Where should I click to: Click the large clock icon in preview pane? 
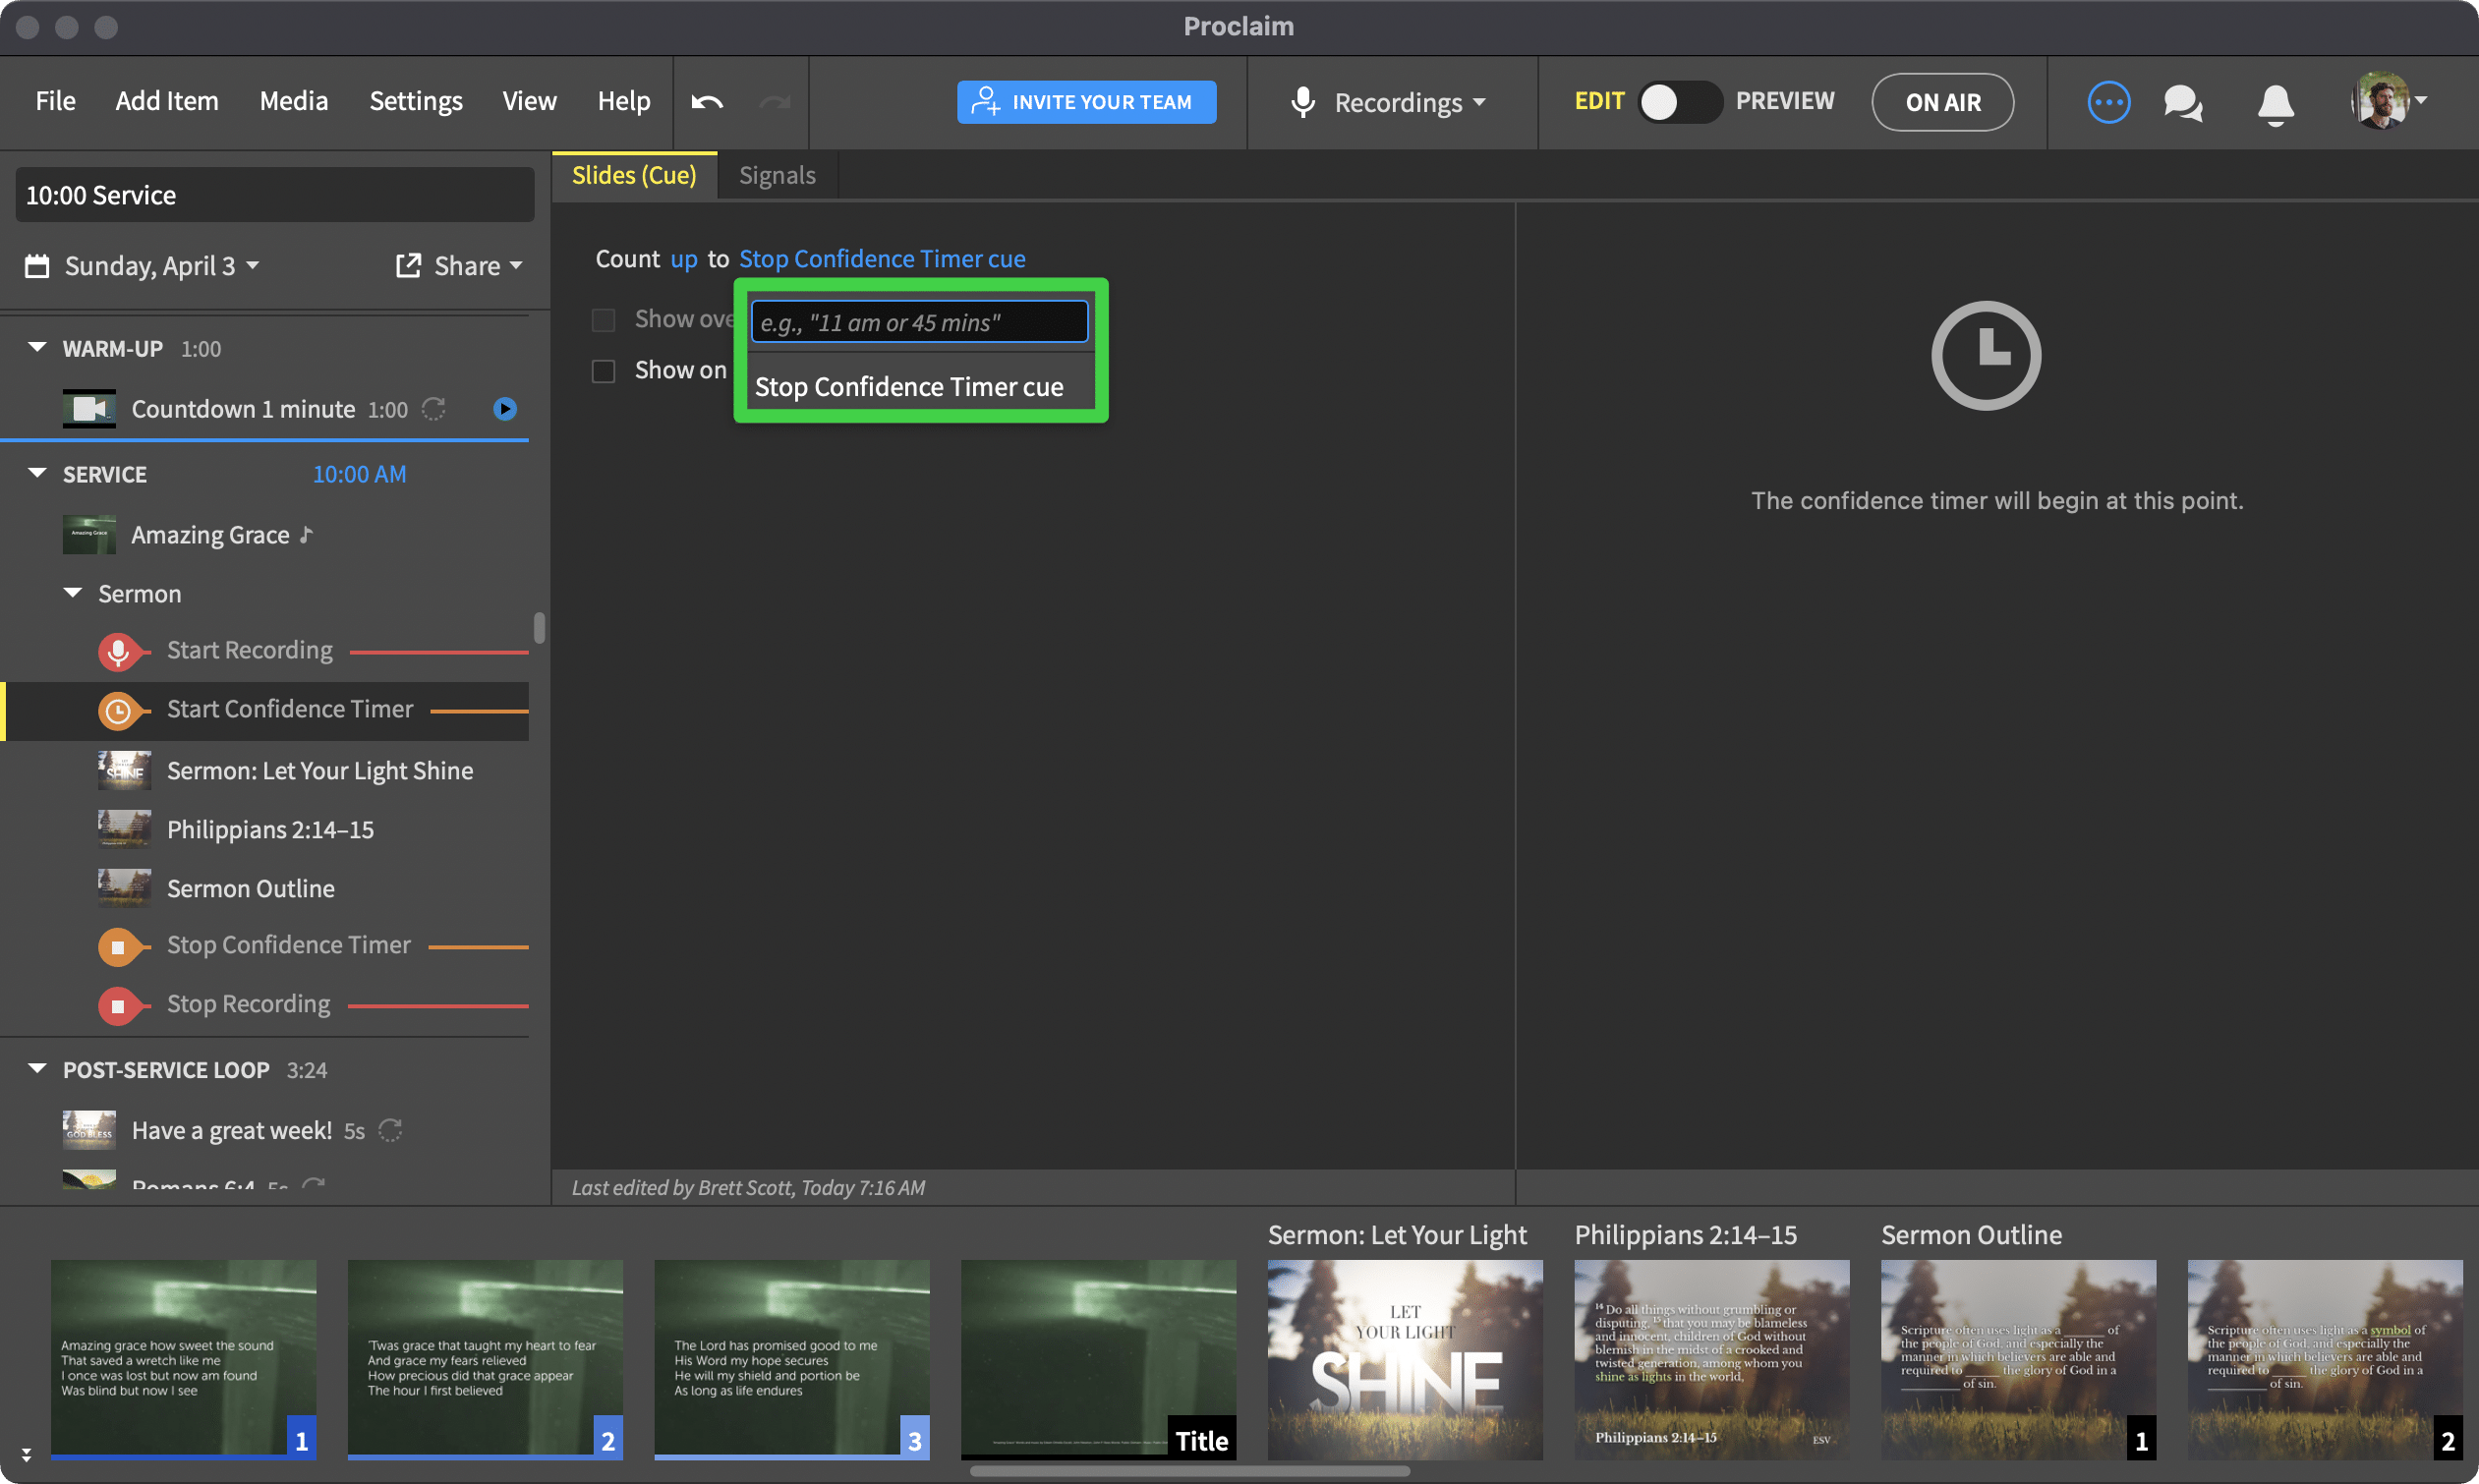[x=1985, y=356]
